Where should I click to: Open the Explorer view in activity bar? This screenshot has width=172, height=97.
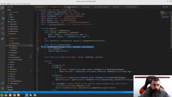pyautogui.click(x=2, y=8)
